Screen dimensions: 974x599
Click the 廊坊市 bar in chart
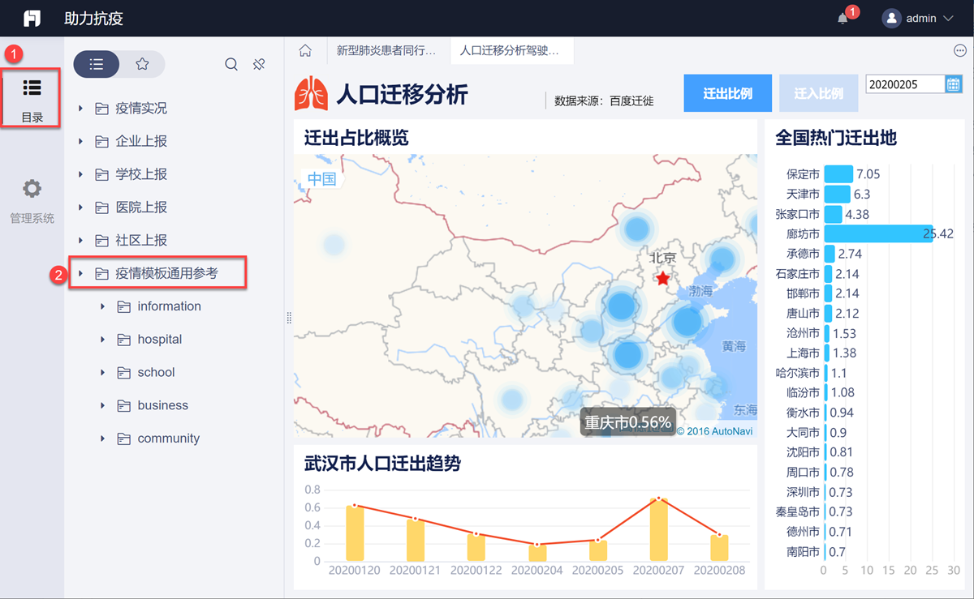(x=877, y=234)
